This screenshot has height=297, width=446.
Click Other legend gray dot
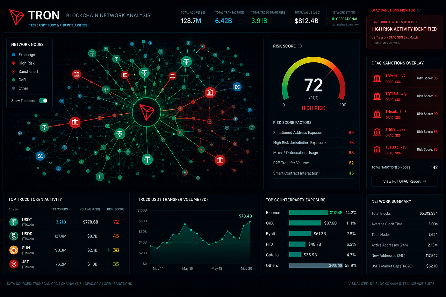[x=13, y=88]
